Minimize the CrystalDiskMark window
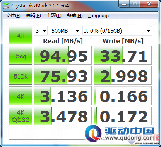The width and height of the screenshot is (161, 147). (x=124, y=4)
